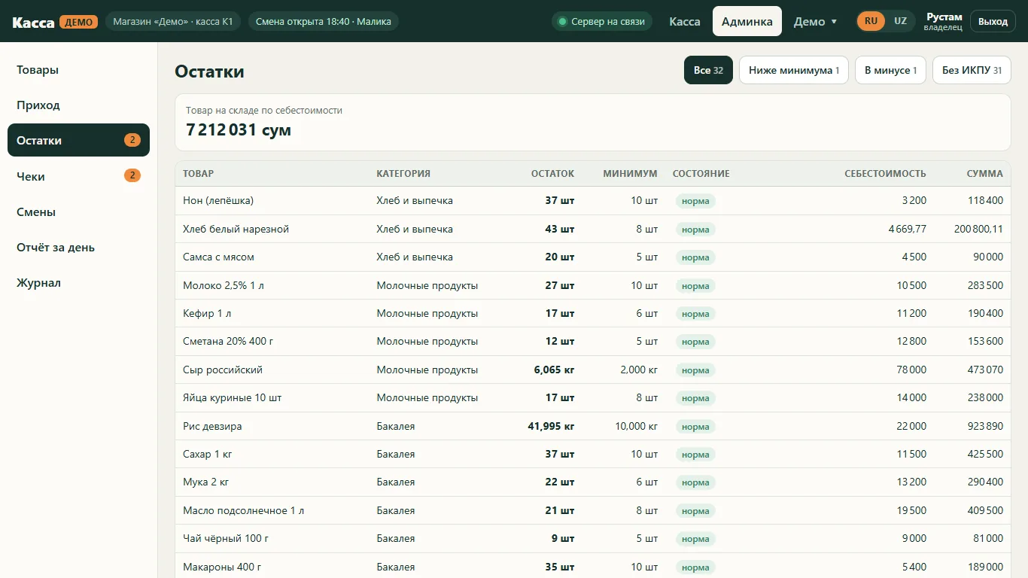Select the RU language option
Screen dimensions: 1028x578
tap(871, 21)
